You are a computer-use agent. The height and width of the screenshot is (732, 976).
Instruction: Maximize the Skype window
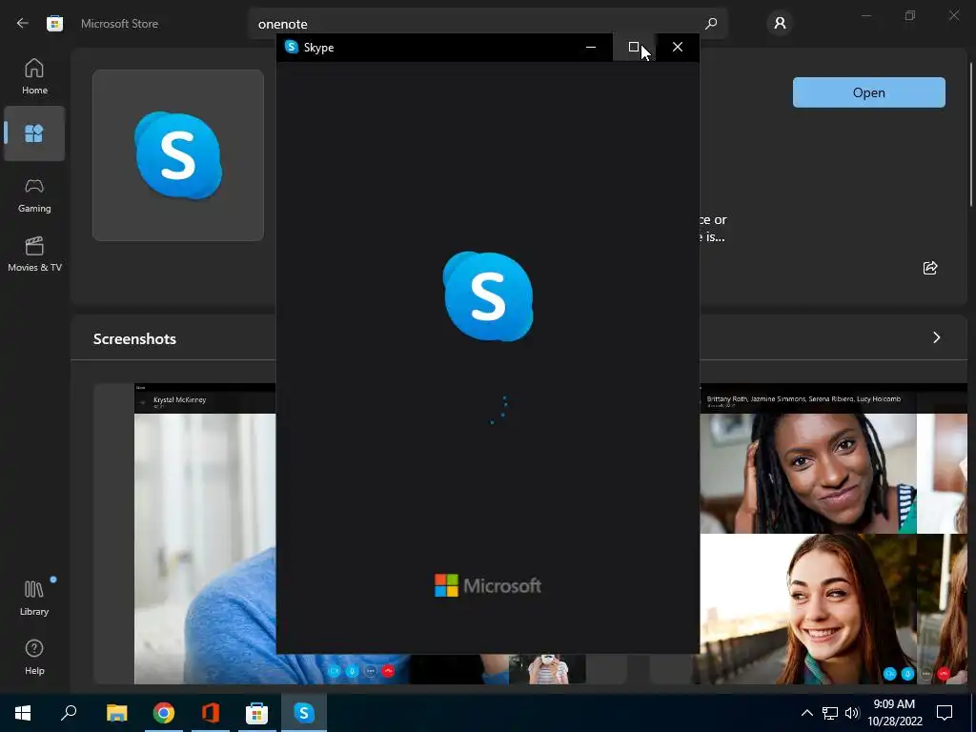coord(634,48)
